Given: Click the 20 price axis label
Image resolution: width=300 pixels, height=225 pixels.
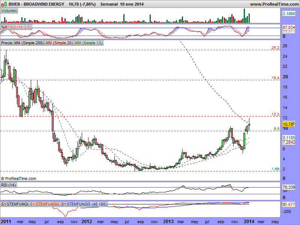Looking at the screenshot, I should (x=285, y=77).
